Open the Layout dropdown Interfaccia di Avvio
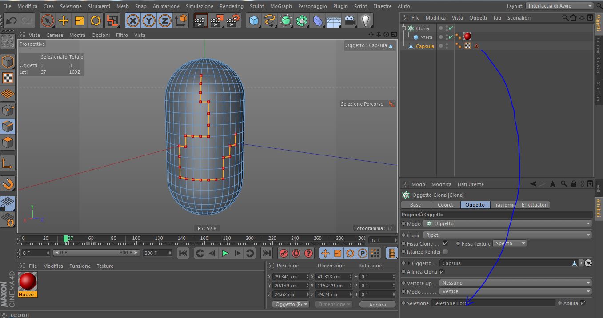 559,6
